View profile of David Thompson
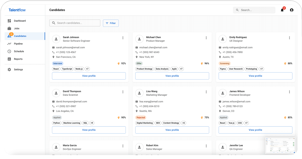This screenshot has height=159, width=302. [89, 130]
